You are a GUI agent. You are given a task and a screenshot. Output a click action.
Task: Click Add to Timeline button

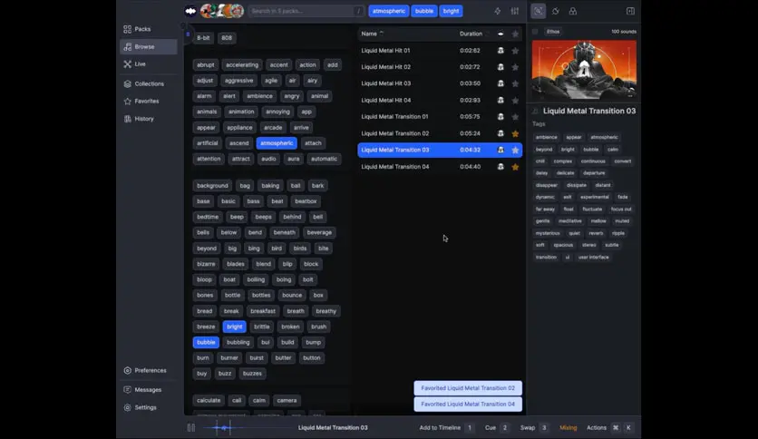tap(446, 427)
